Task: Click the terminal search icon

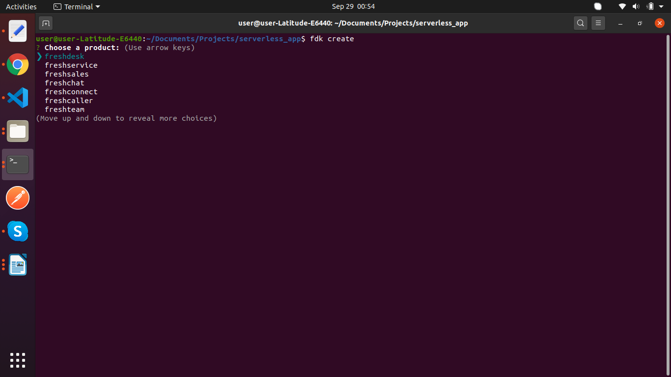Action: [581, 23]
